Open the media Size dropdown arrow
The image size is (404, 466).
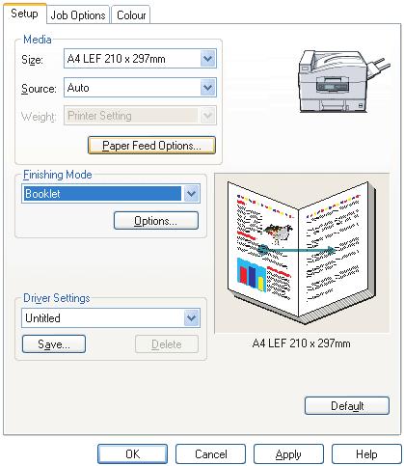207,59
